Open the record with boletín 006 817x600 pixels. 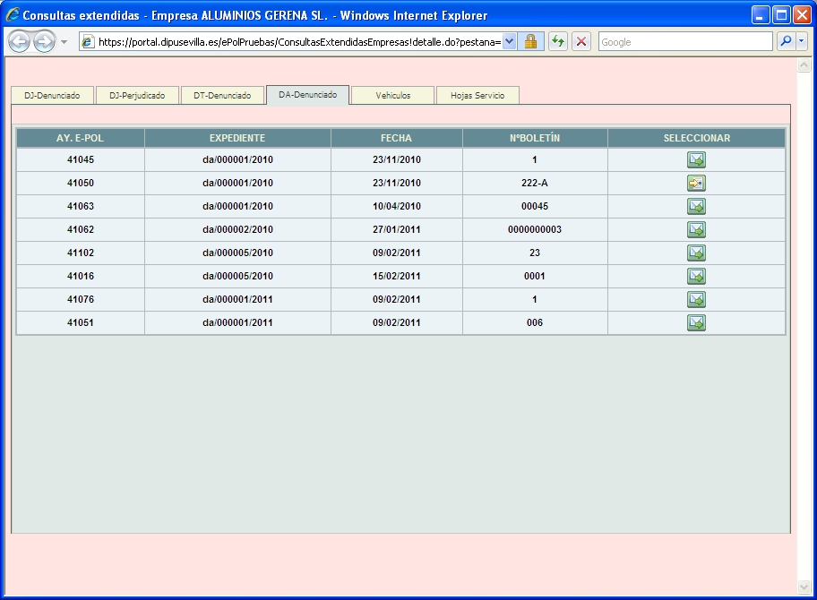(x=696, y=323)
